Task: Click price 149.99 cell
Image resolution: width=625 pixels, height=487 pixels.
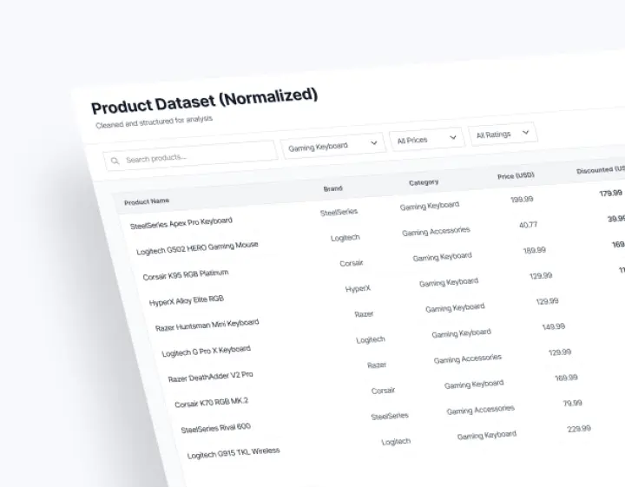Action: click(553, 326)
